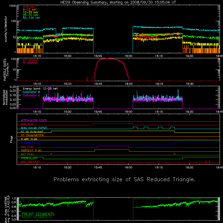Viewport: 223px width, 223px height.
Task: Select the FRONT SEGMENTS legend label
Action: point(38,214)
